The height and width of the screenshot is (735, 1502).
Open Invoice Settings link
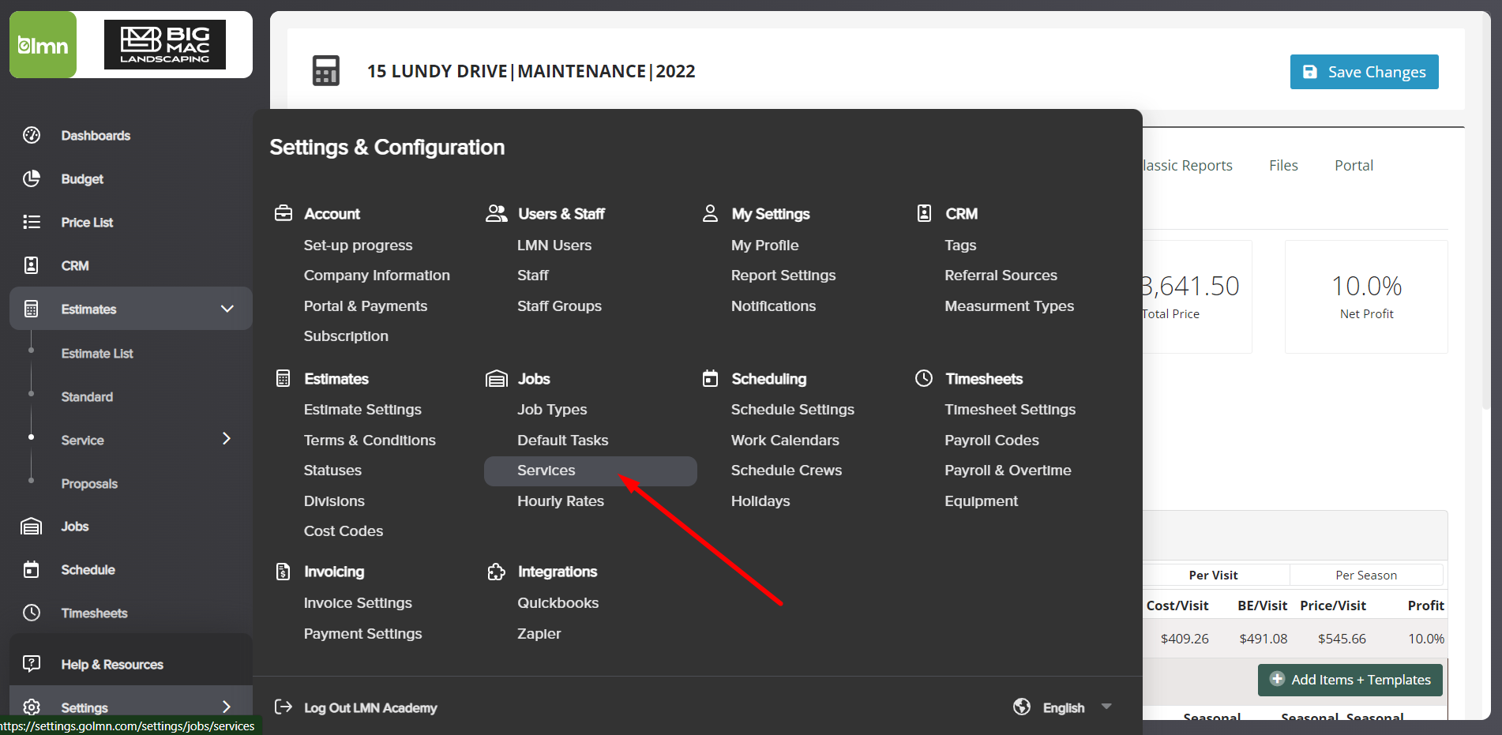[358, 602]
